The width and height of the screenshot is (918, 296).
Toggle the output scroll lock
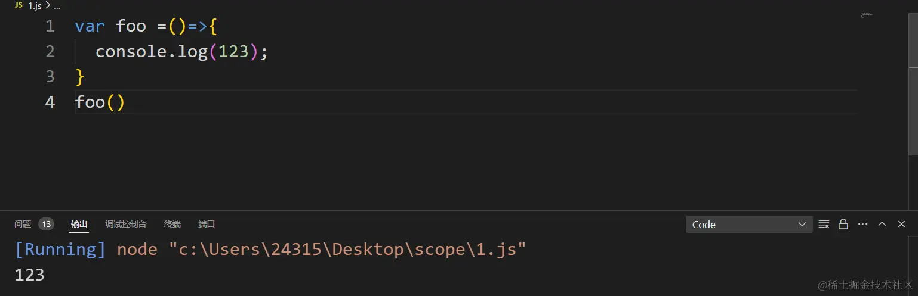(x=843, y=225)
